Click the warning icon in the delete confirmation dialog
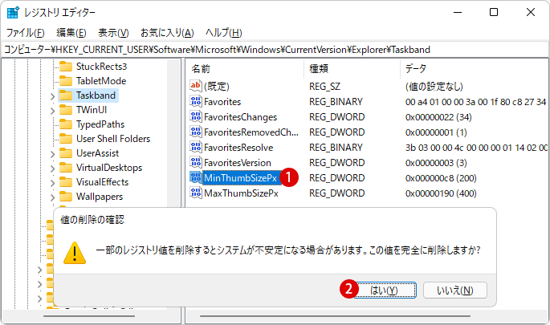 [x=75, y=253]
